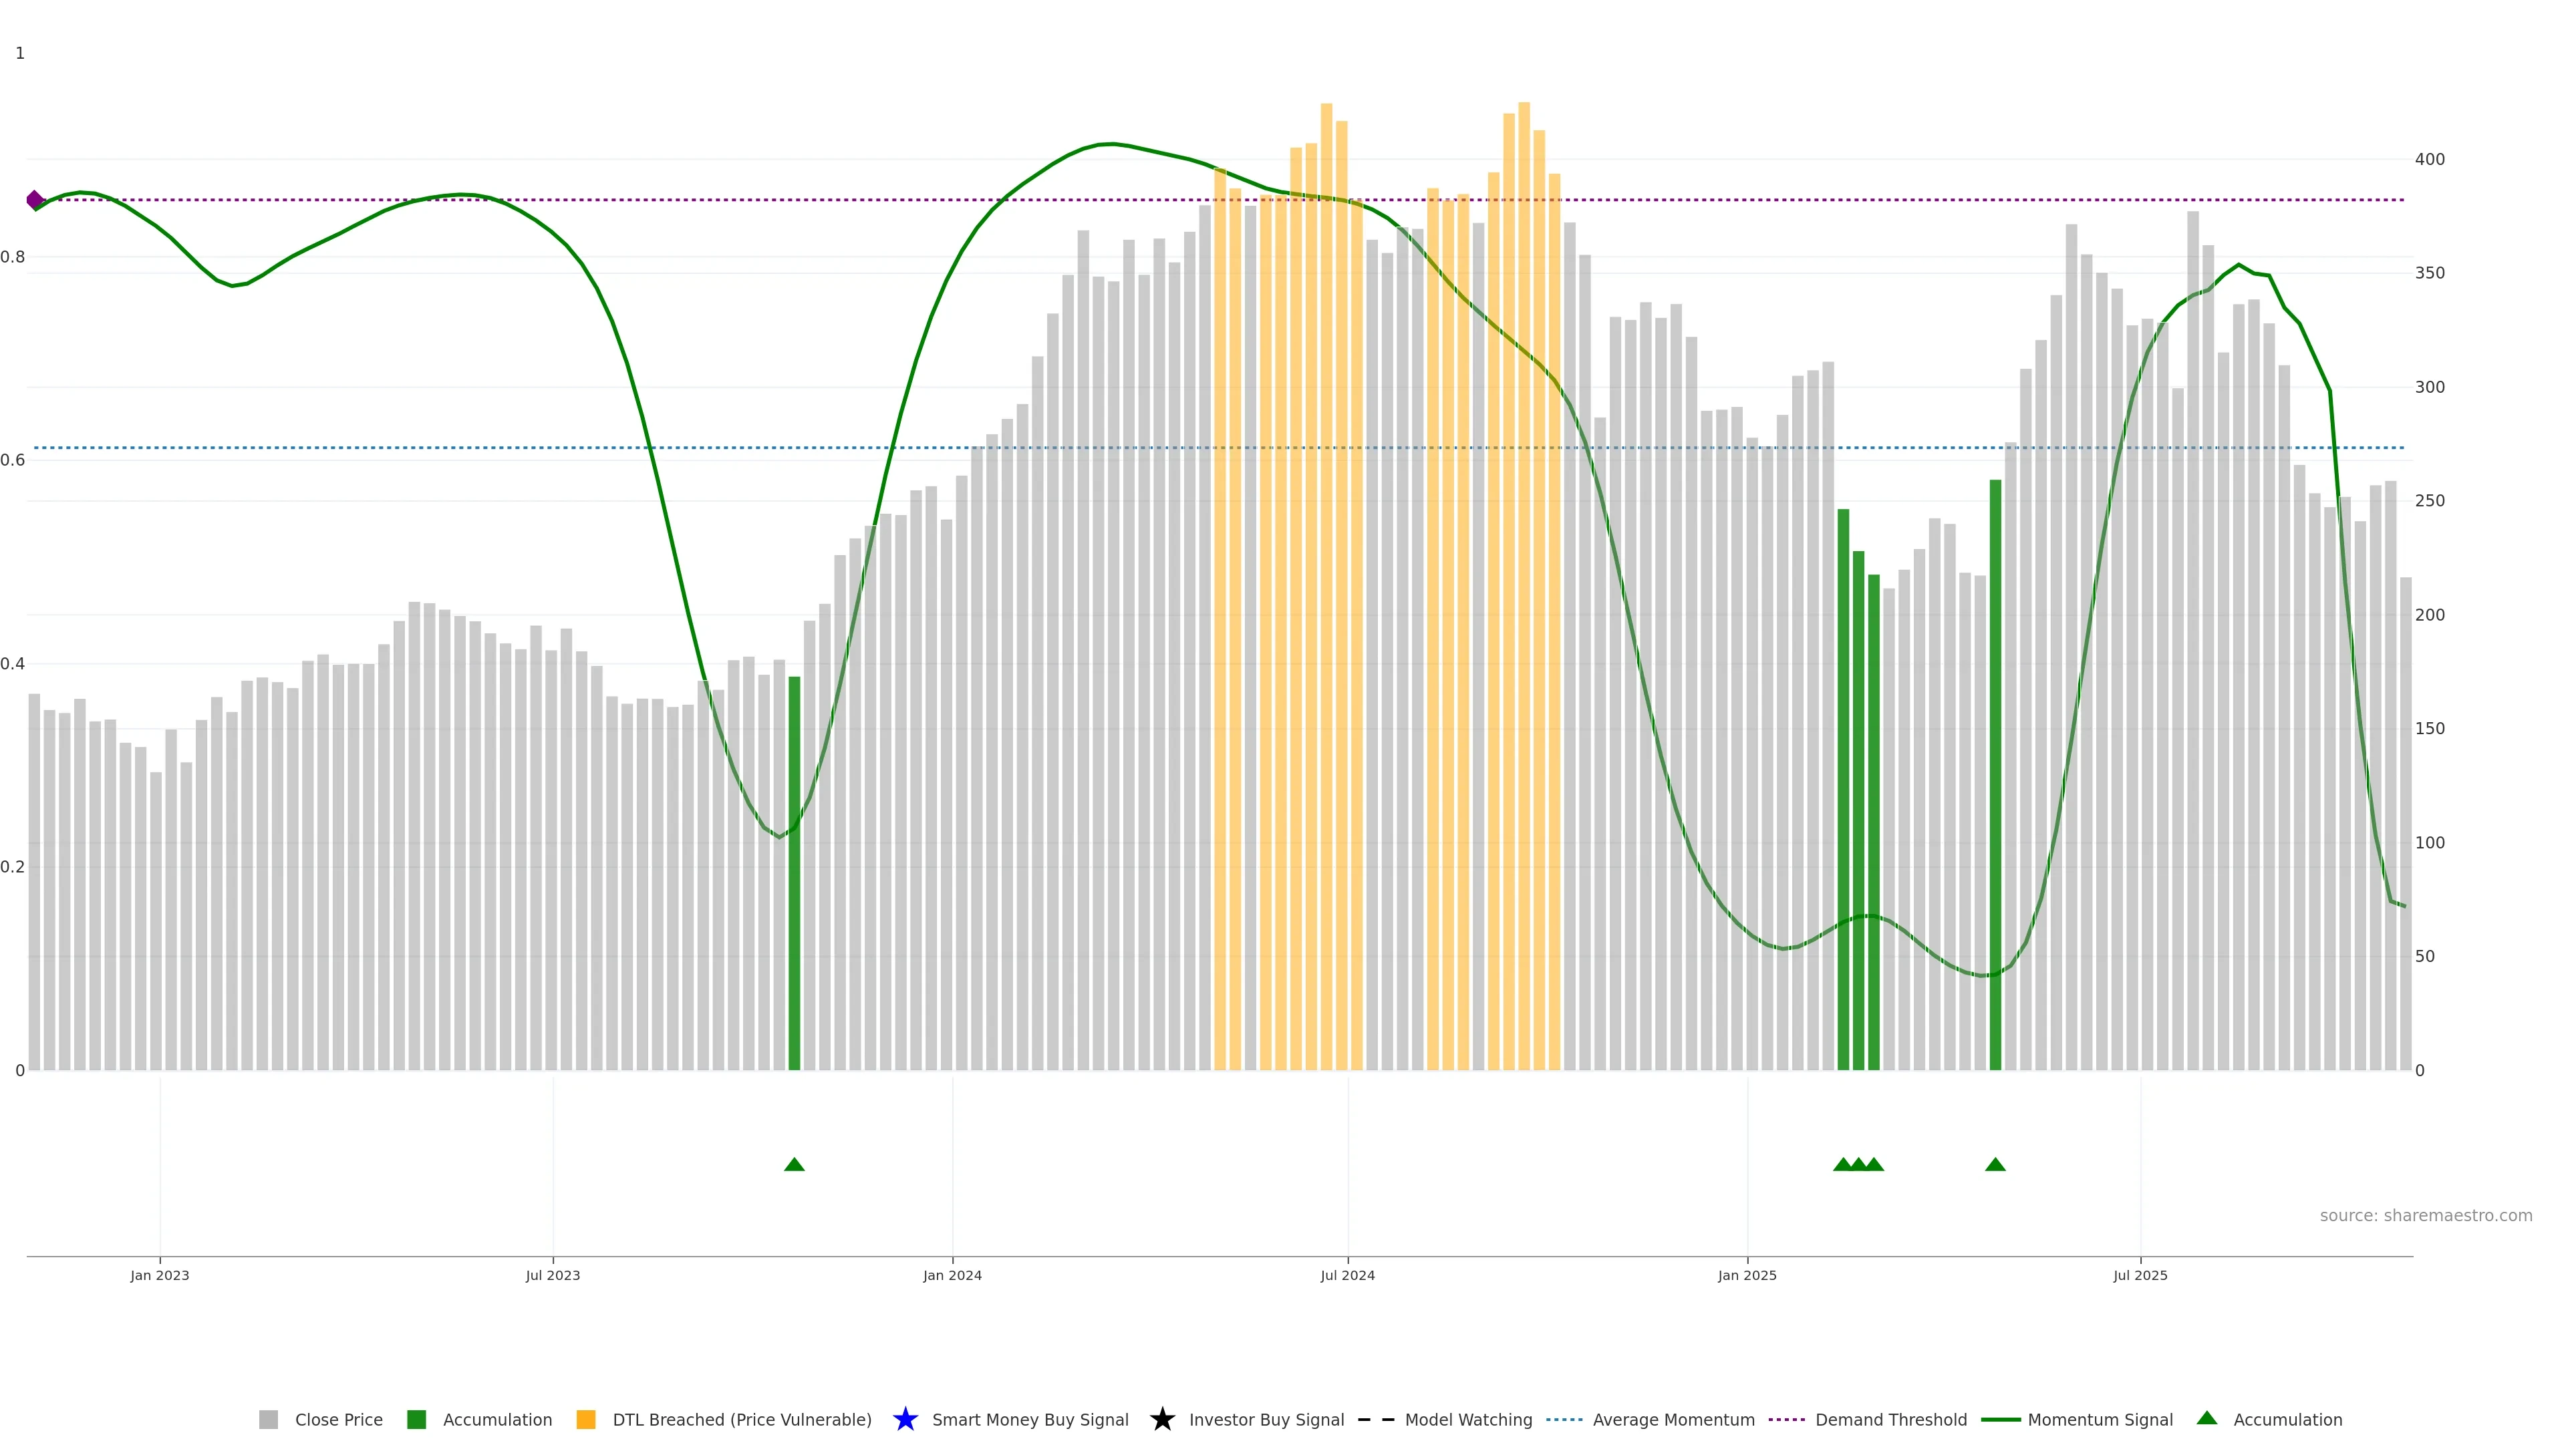
Task: Click the gray Close Price legend swatch
Action: (x=268, y=1419)
